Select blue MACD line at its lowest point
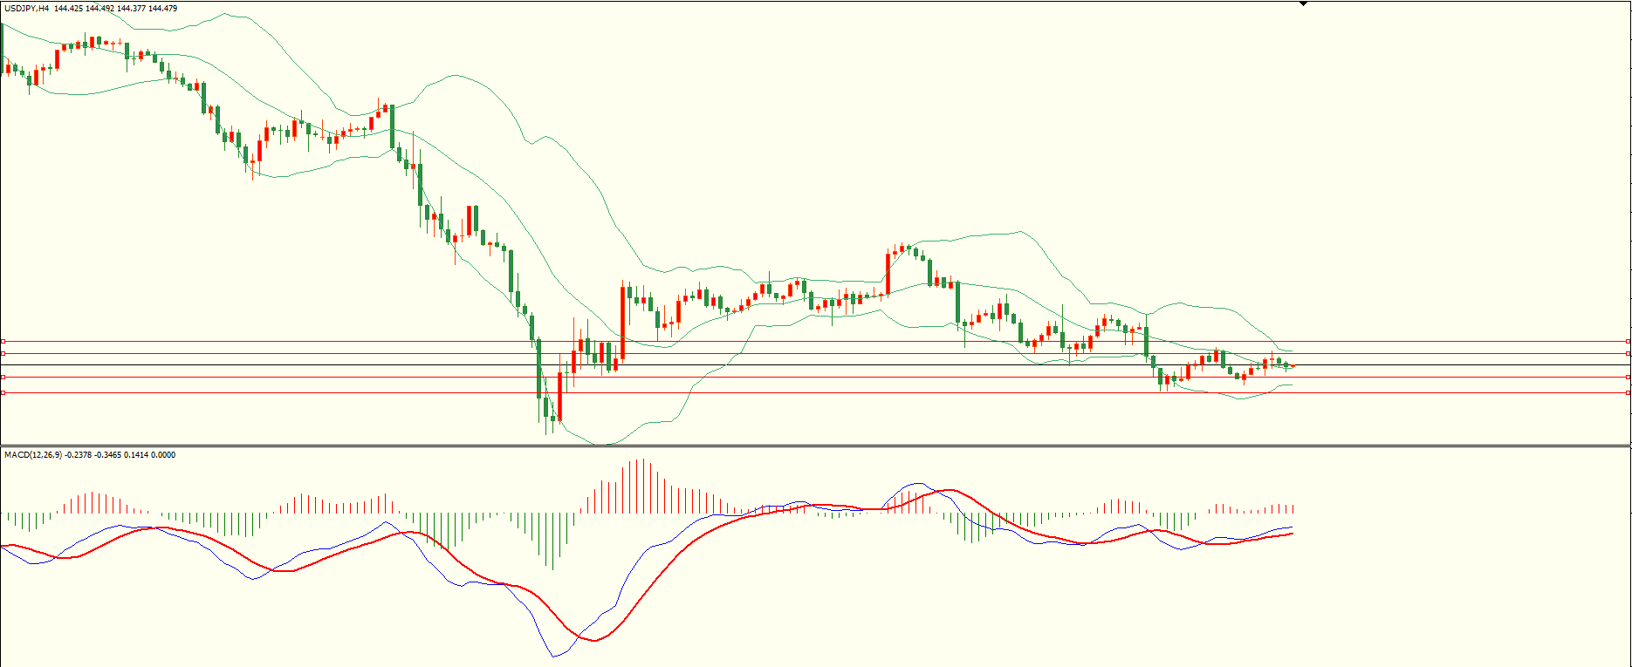The width and height of the screenshot is (1632, 667). point(552,656)
